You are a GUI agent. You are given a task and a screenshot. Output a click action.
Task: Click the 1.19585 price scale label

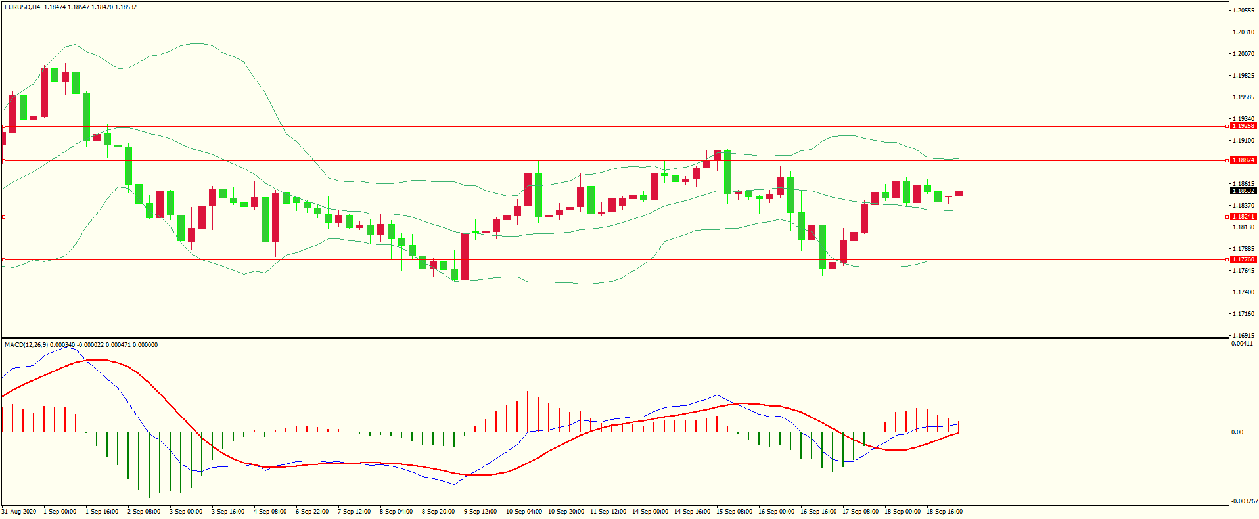point(1244,97)
